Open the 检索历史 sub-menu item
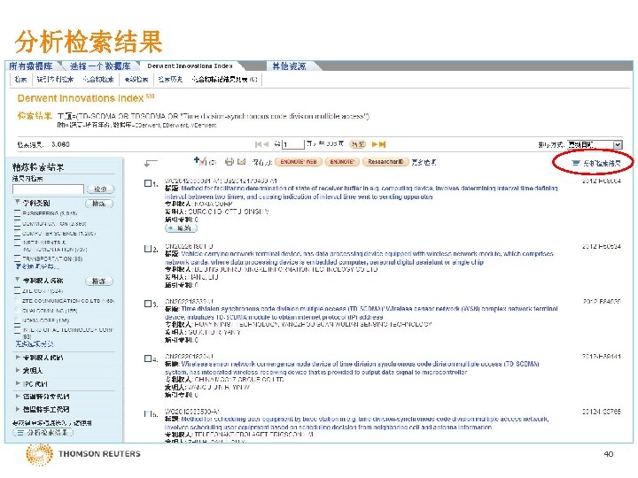 pos(170,80)
